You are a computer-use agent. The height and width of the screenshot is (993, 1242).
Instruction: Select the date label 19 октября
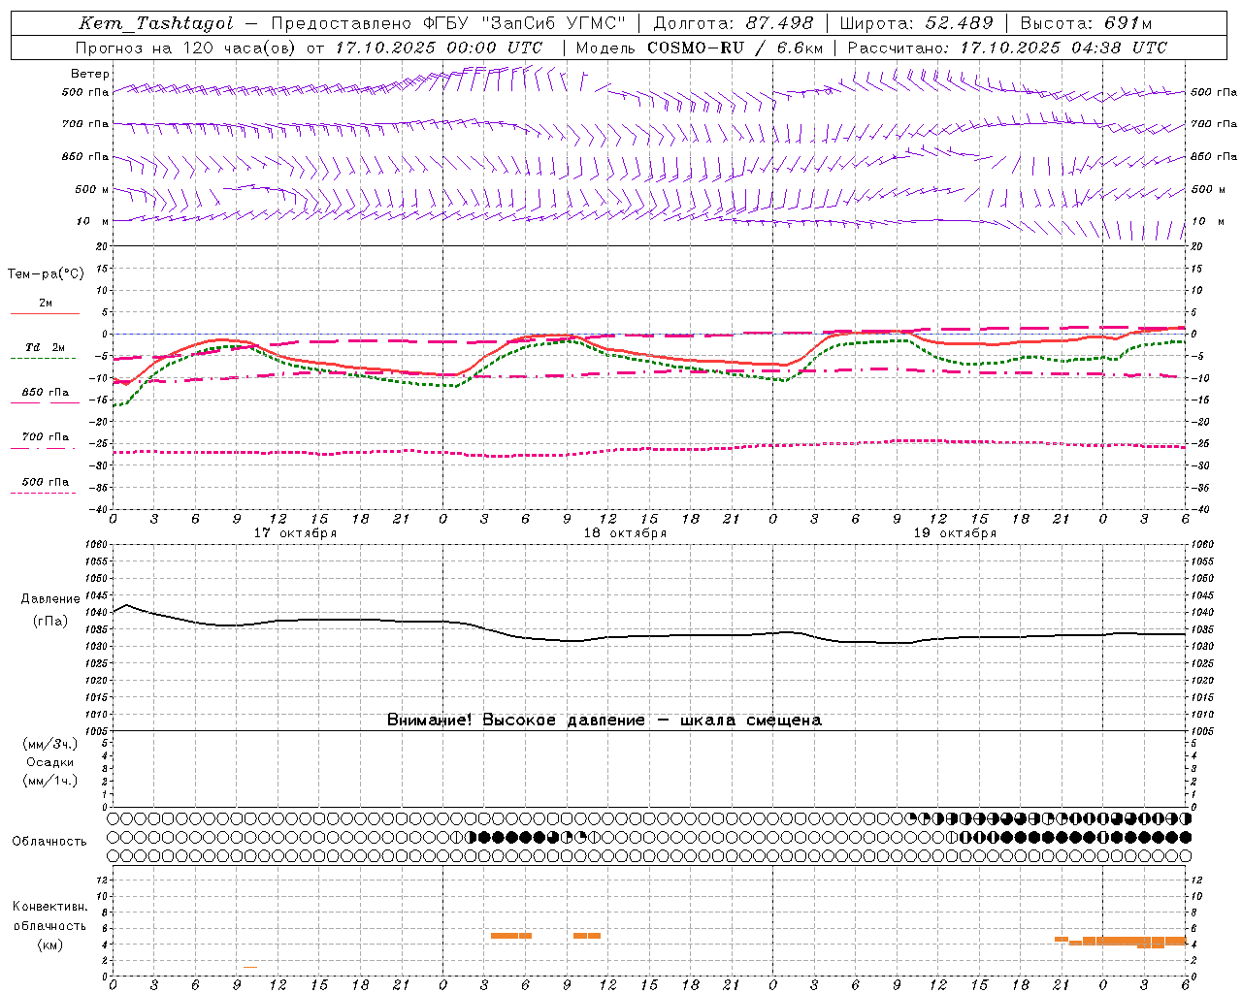955,533
